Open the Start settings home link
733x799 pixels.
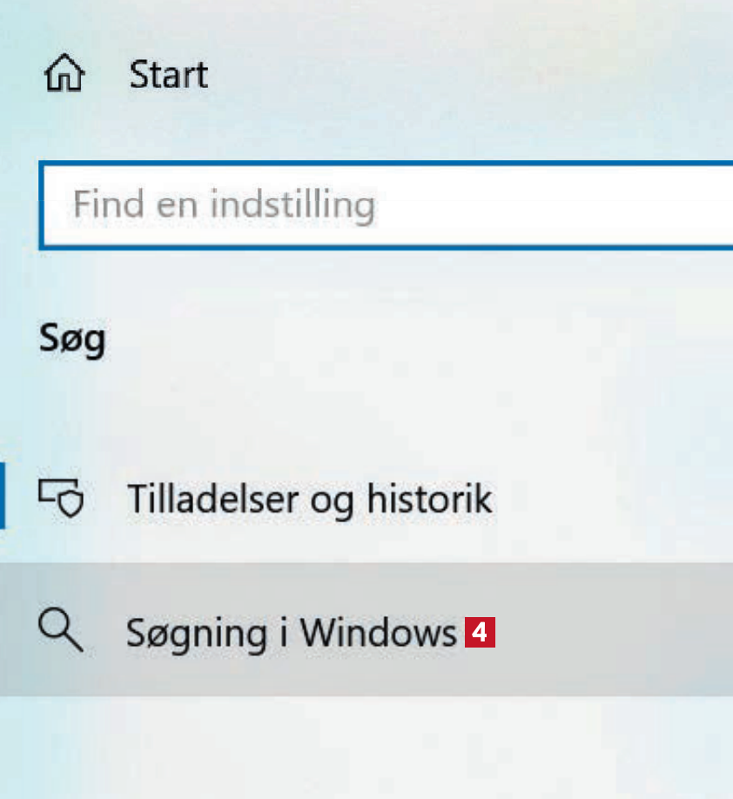(x=168, y=76)
